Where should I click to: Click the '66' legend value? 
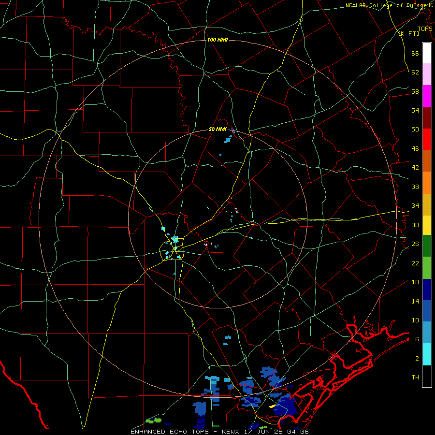point(415,54)
